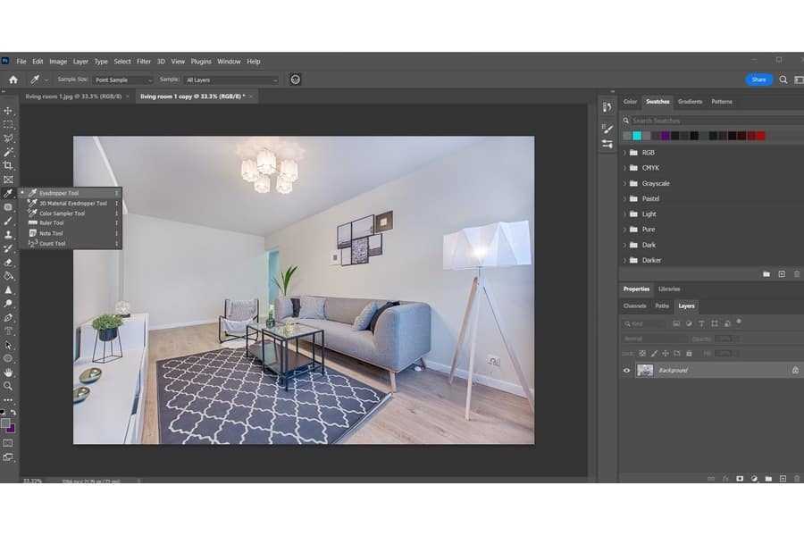Change screen mode icon at toolbar bottom
Viewport: 804px width, 536px height.
(x=8, y=457)
